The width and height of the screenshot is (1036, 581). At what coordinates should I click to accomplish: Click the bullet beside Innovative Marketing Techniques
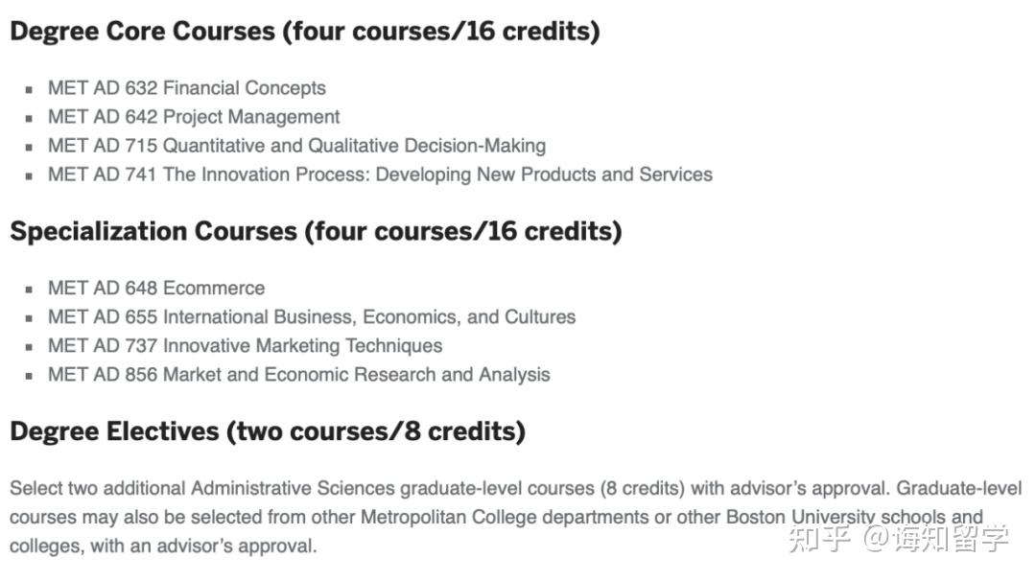31,346
